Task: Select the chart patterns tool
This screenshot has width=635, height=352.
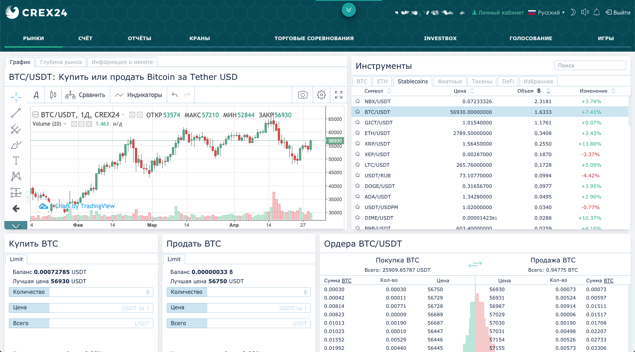Action: [16, 176]
